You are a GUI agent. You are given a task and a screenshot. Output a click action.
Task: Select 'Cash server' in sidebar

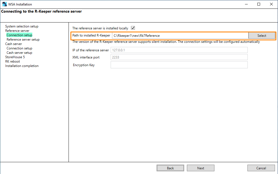[13, 44]
